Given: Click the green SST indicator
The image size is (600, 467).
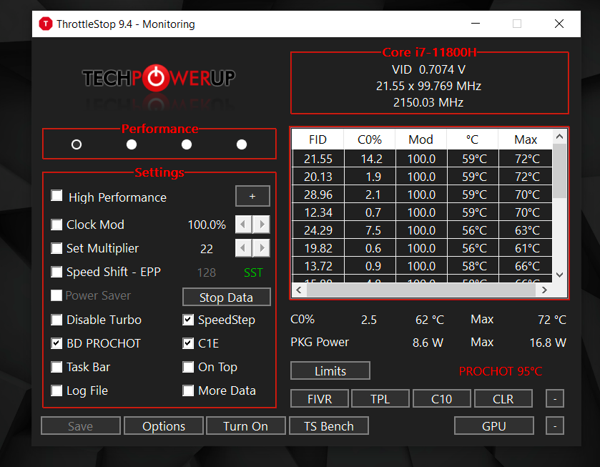Looking at the screenshot, I should point(253,272).
